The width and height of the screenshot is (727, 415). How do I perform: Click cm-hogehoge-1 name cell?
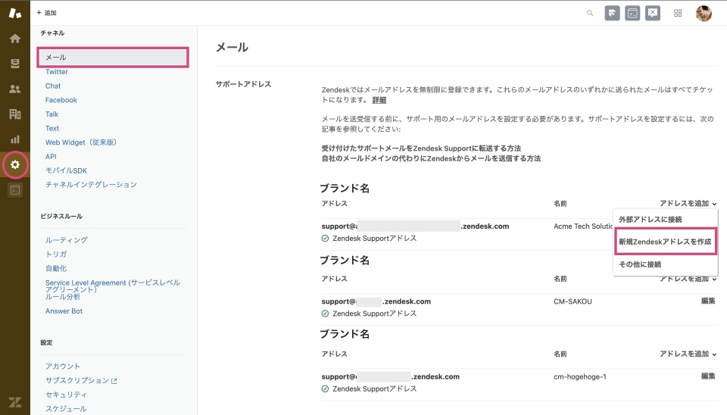click(x=580, y=376)
